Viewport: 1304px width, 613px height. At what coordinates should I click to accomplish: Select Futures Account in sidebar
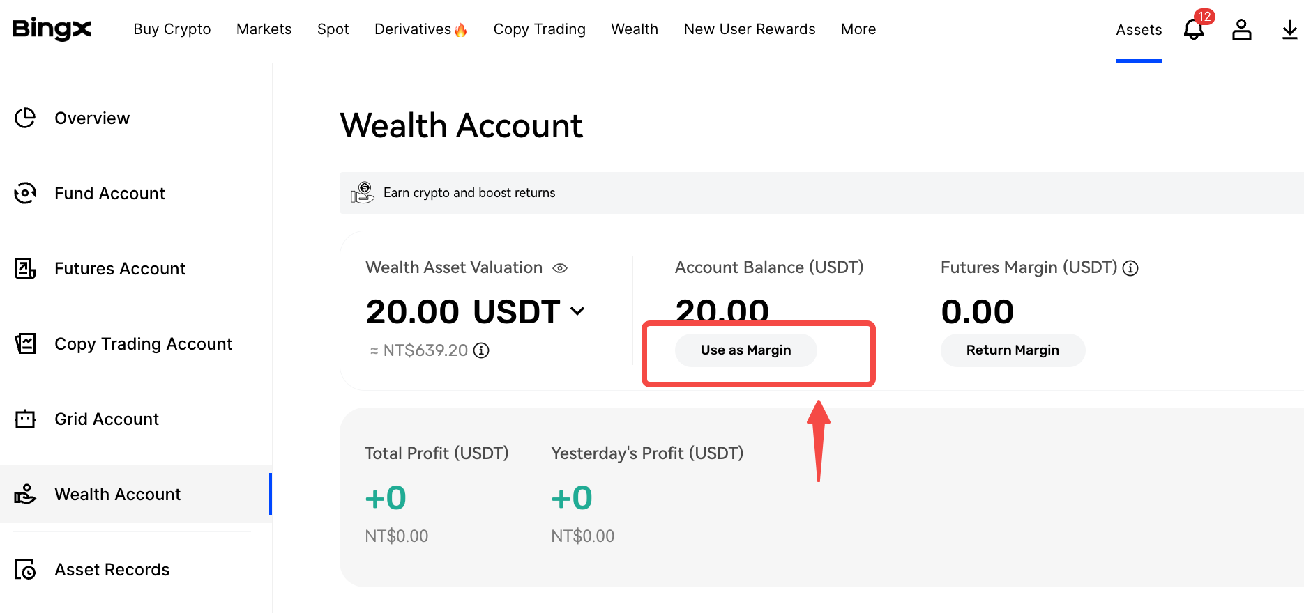click(120, 268)
